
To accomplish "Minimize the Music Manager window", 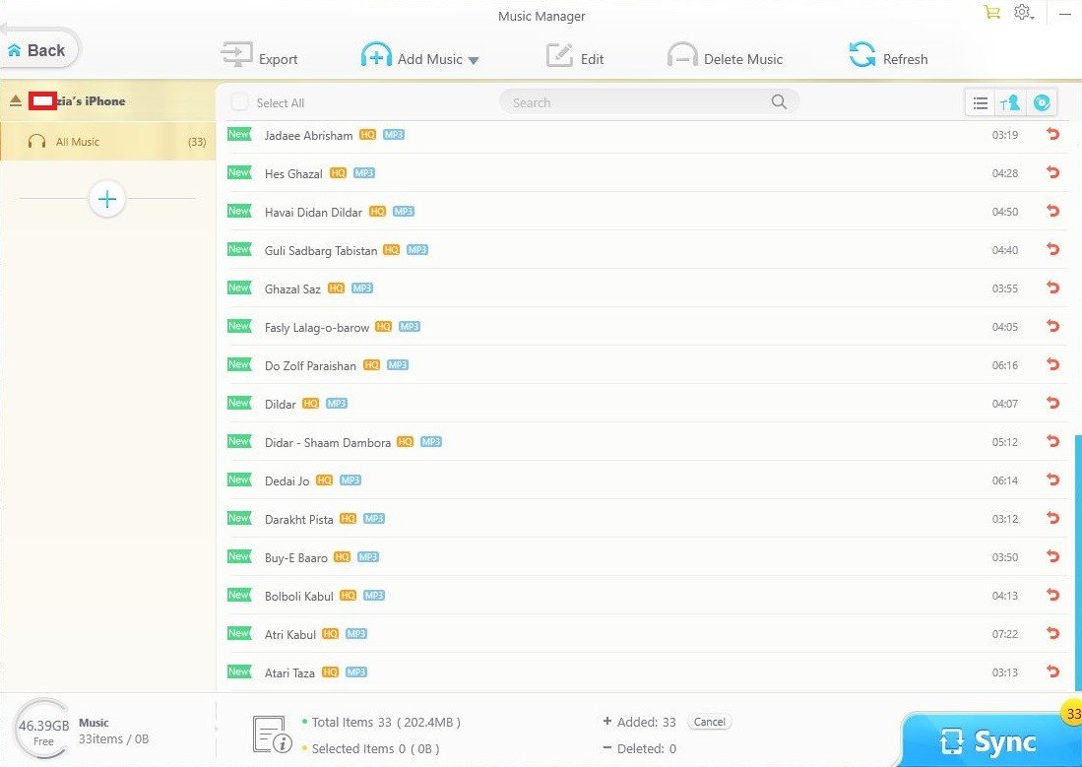I will tap(1064, 13).
